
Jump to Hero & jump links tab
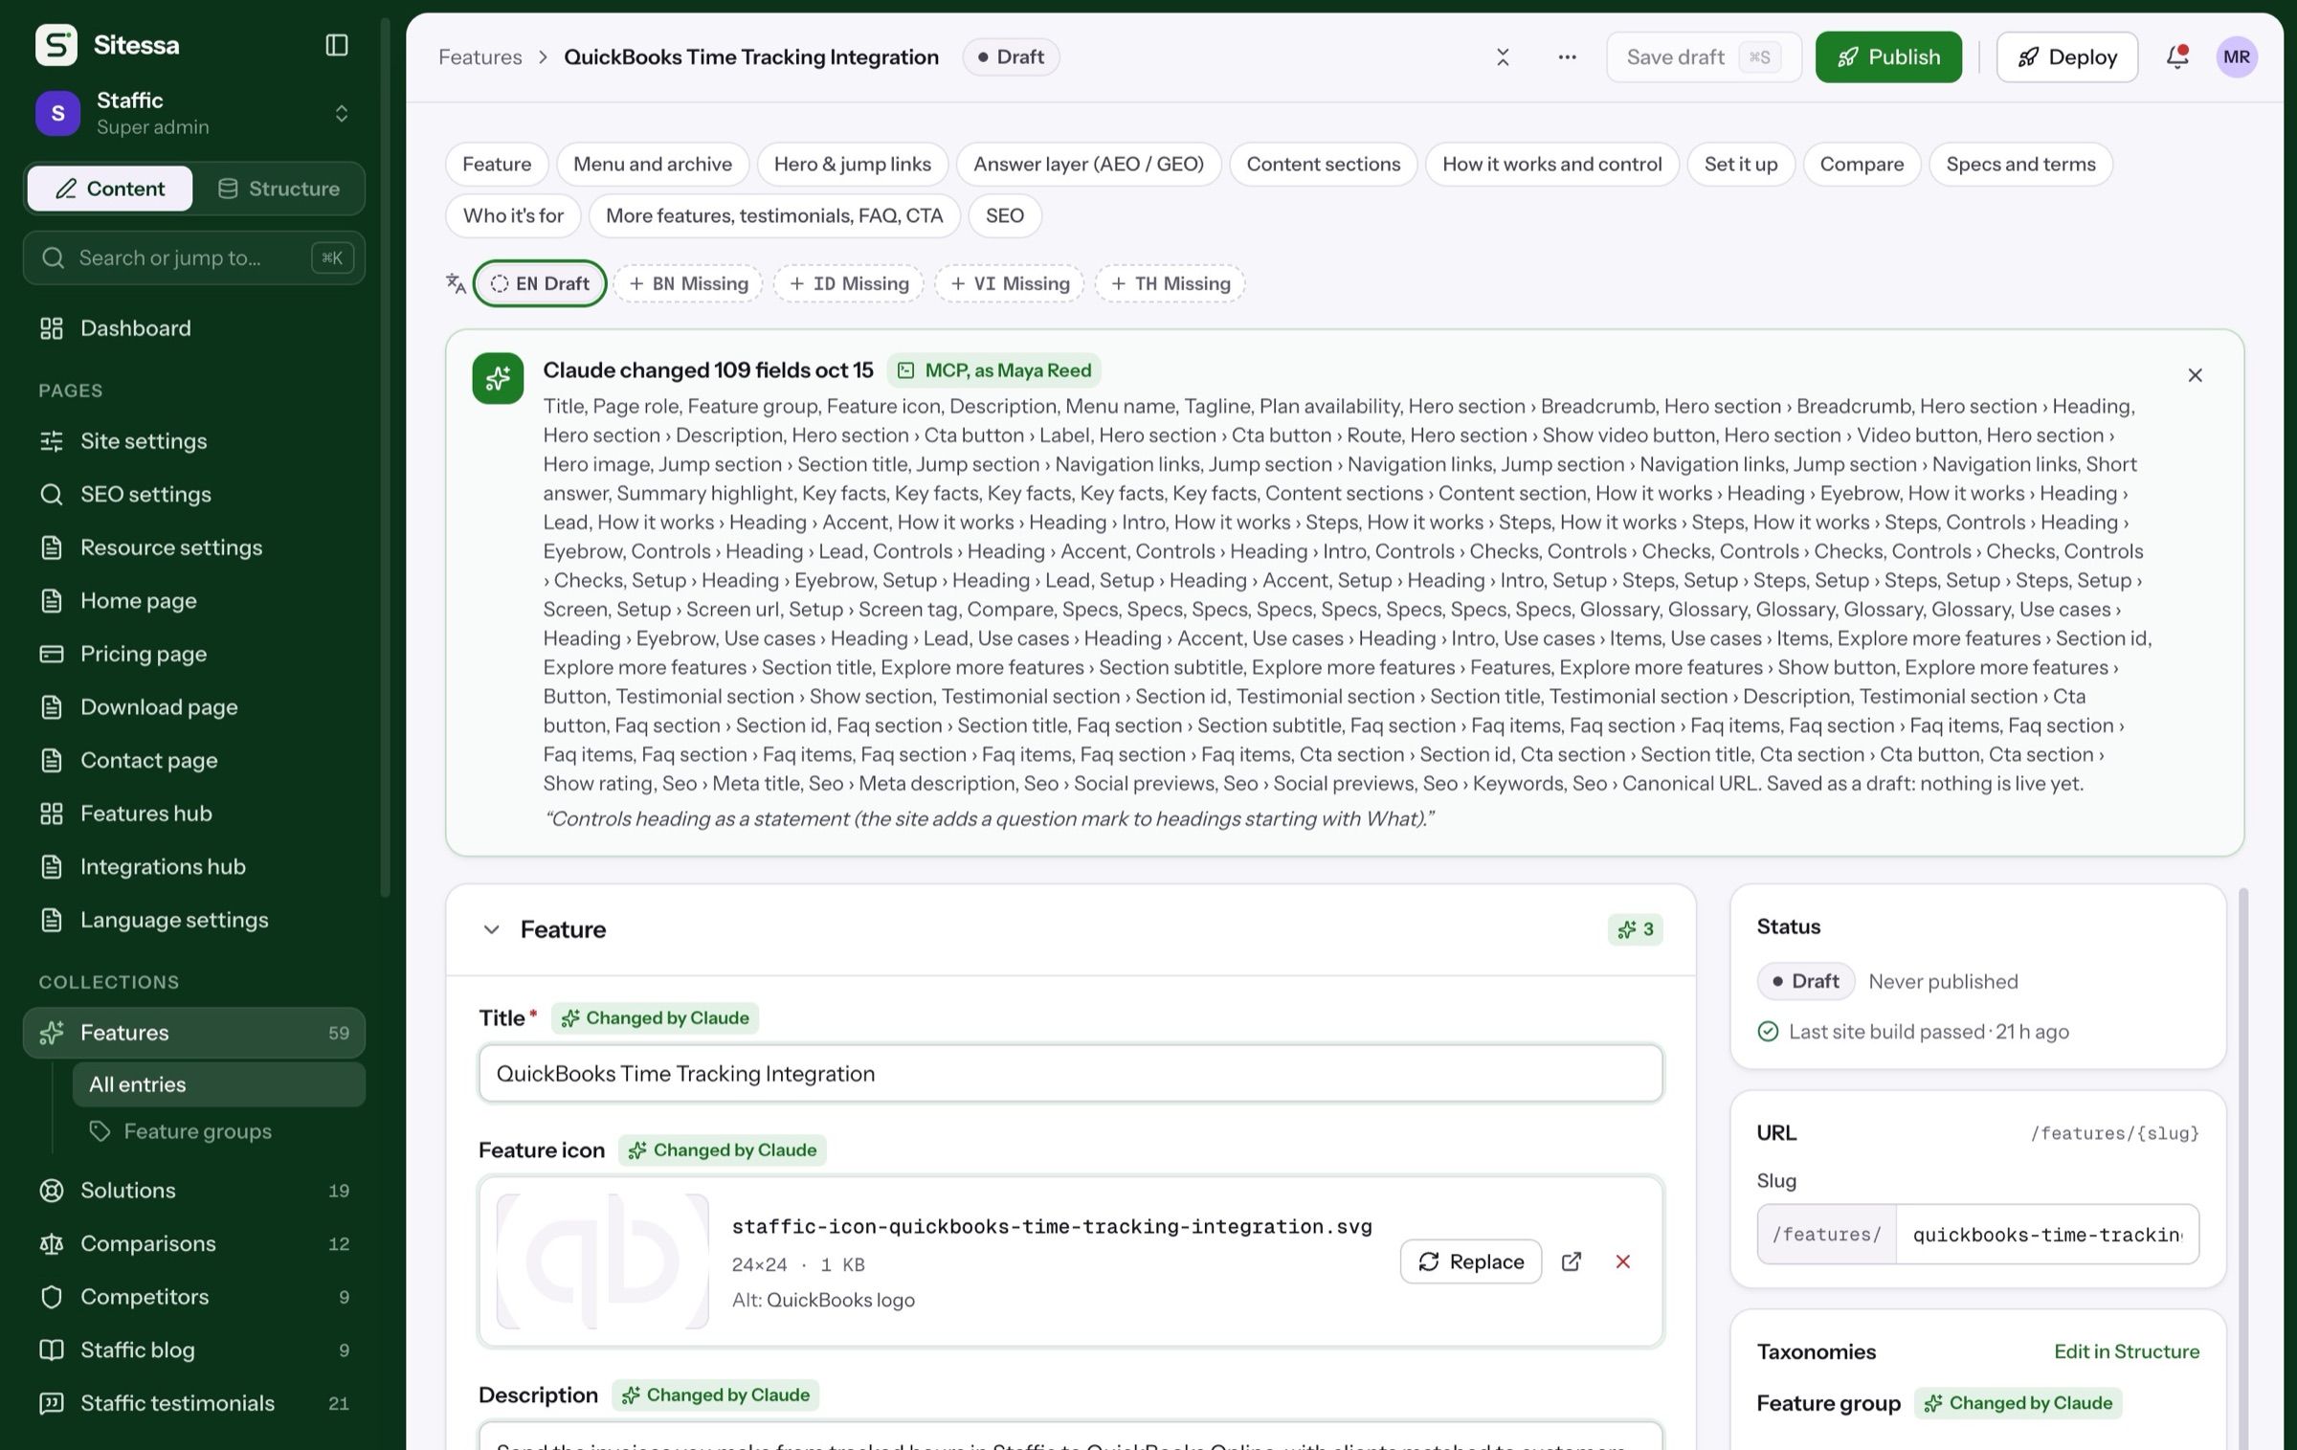click(852, 165)
